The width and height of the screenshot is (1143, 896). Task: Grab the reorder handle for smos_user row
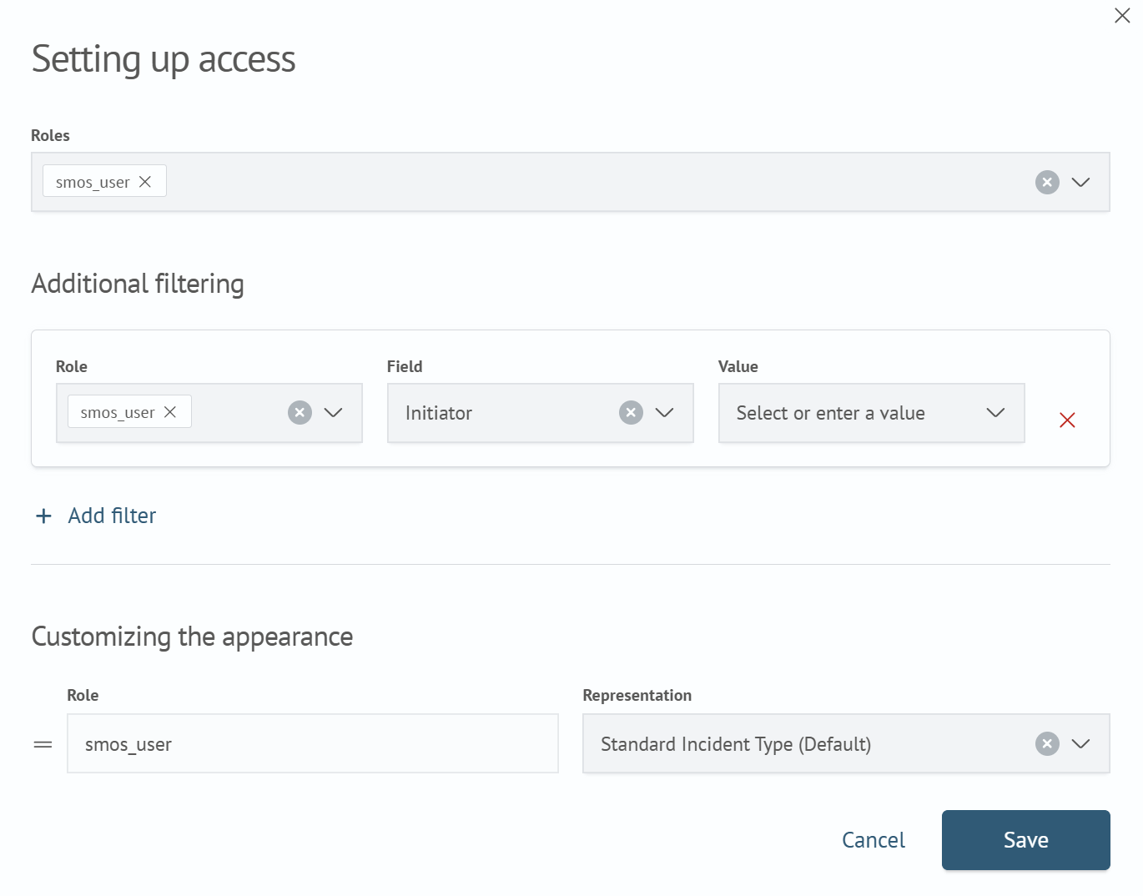43,744
